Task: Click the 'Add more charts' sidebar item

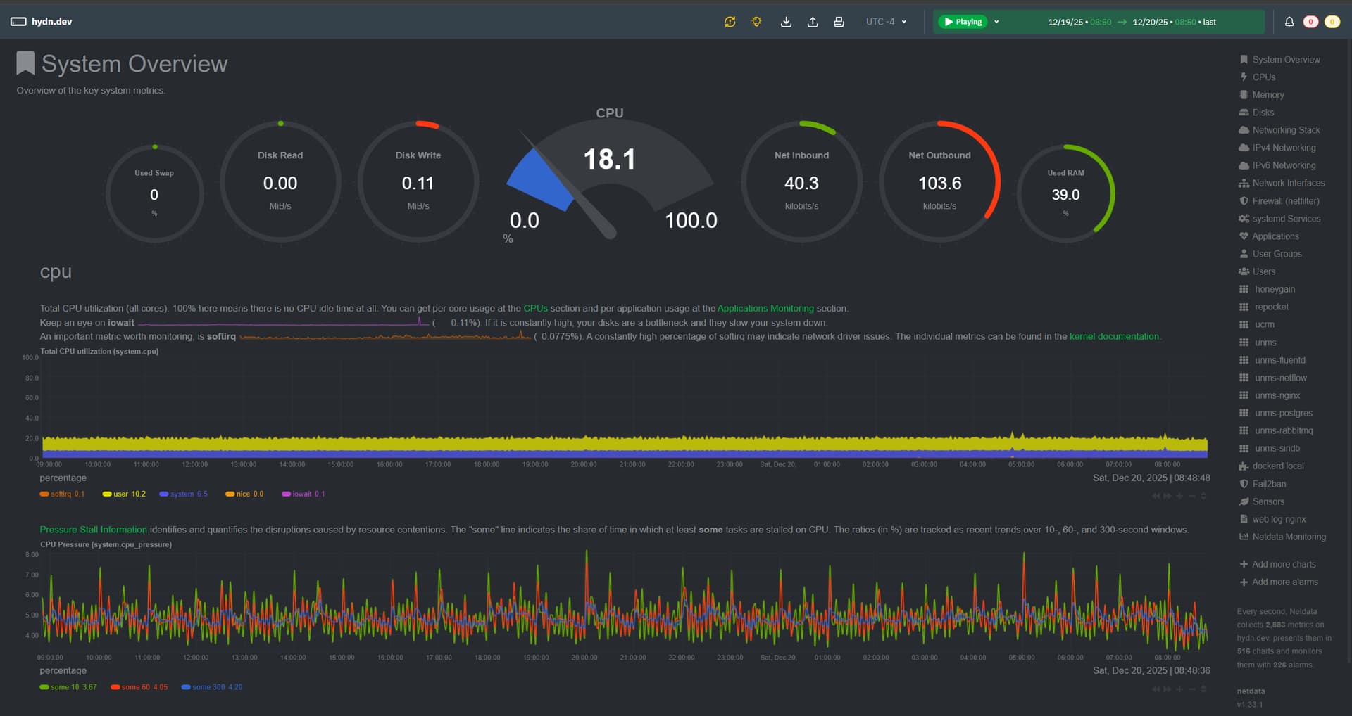Action: click(1283, 564)
